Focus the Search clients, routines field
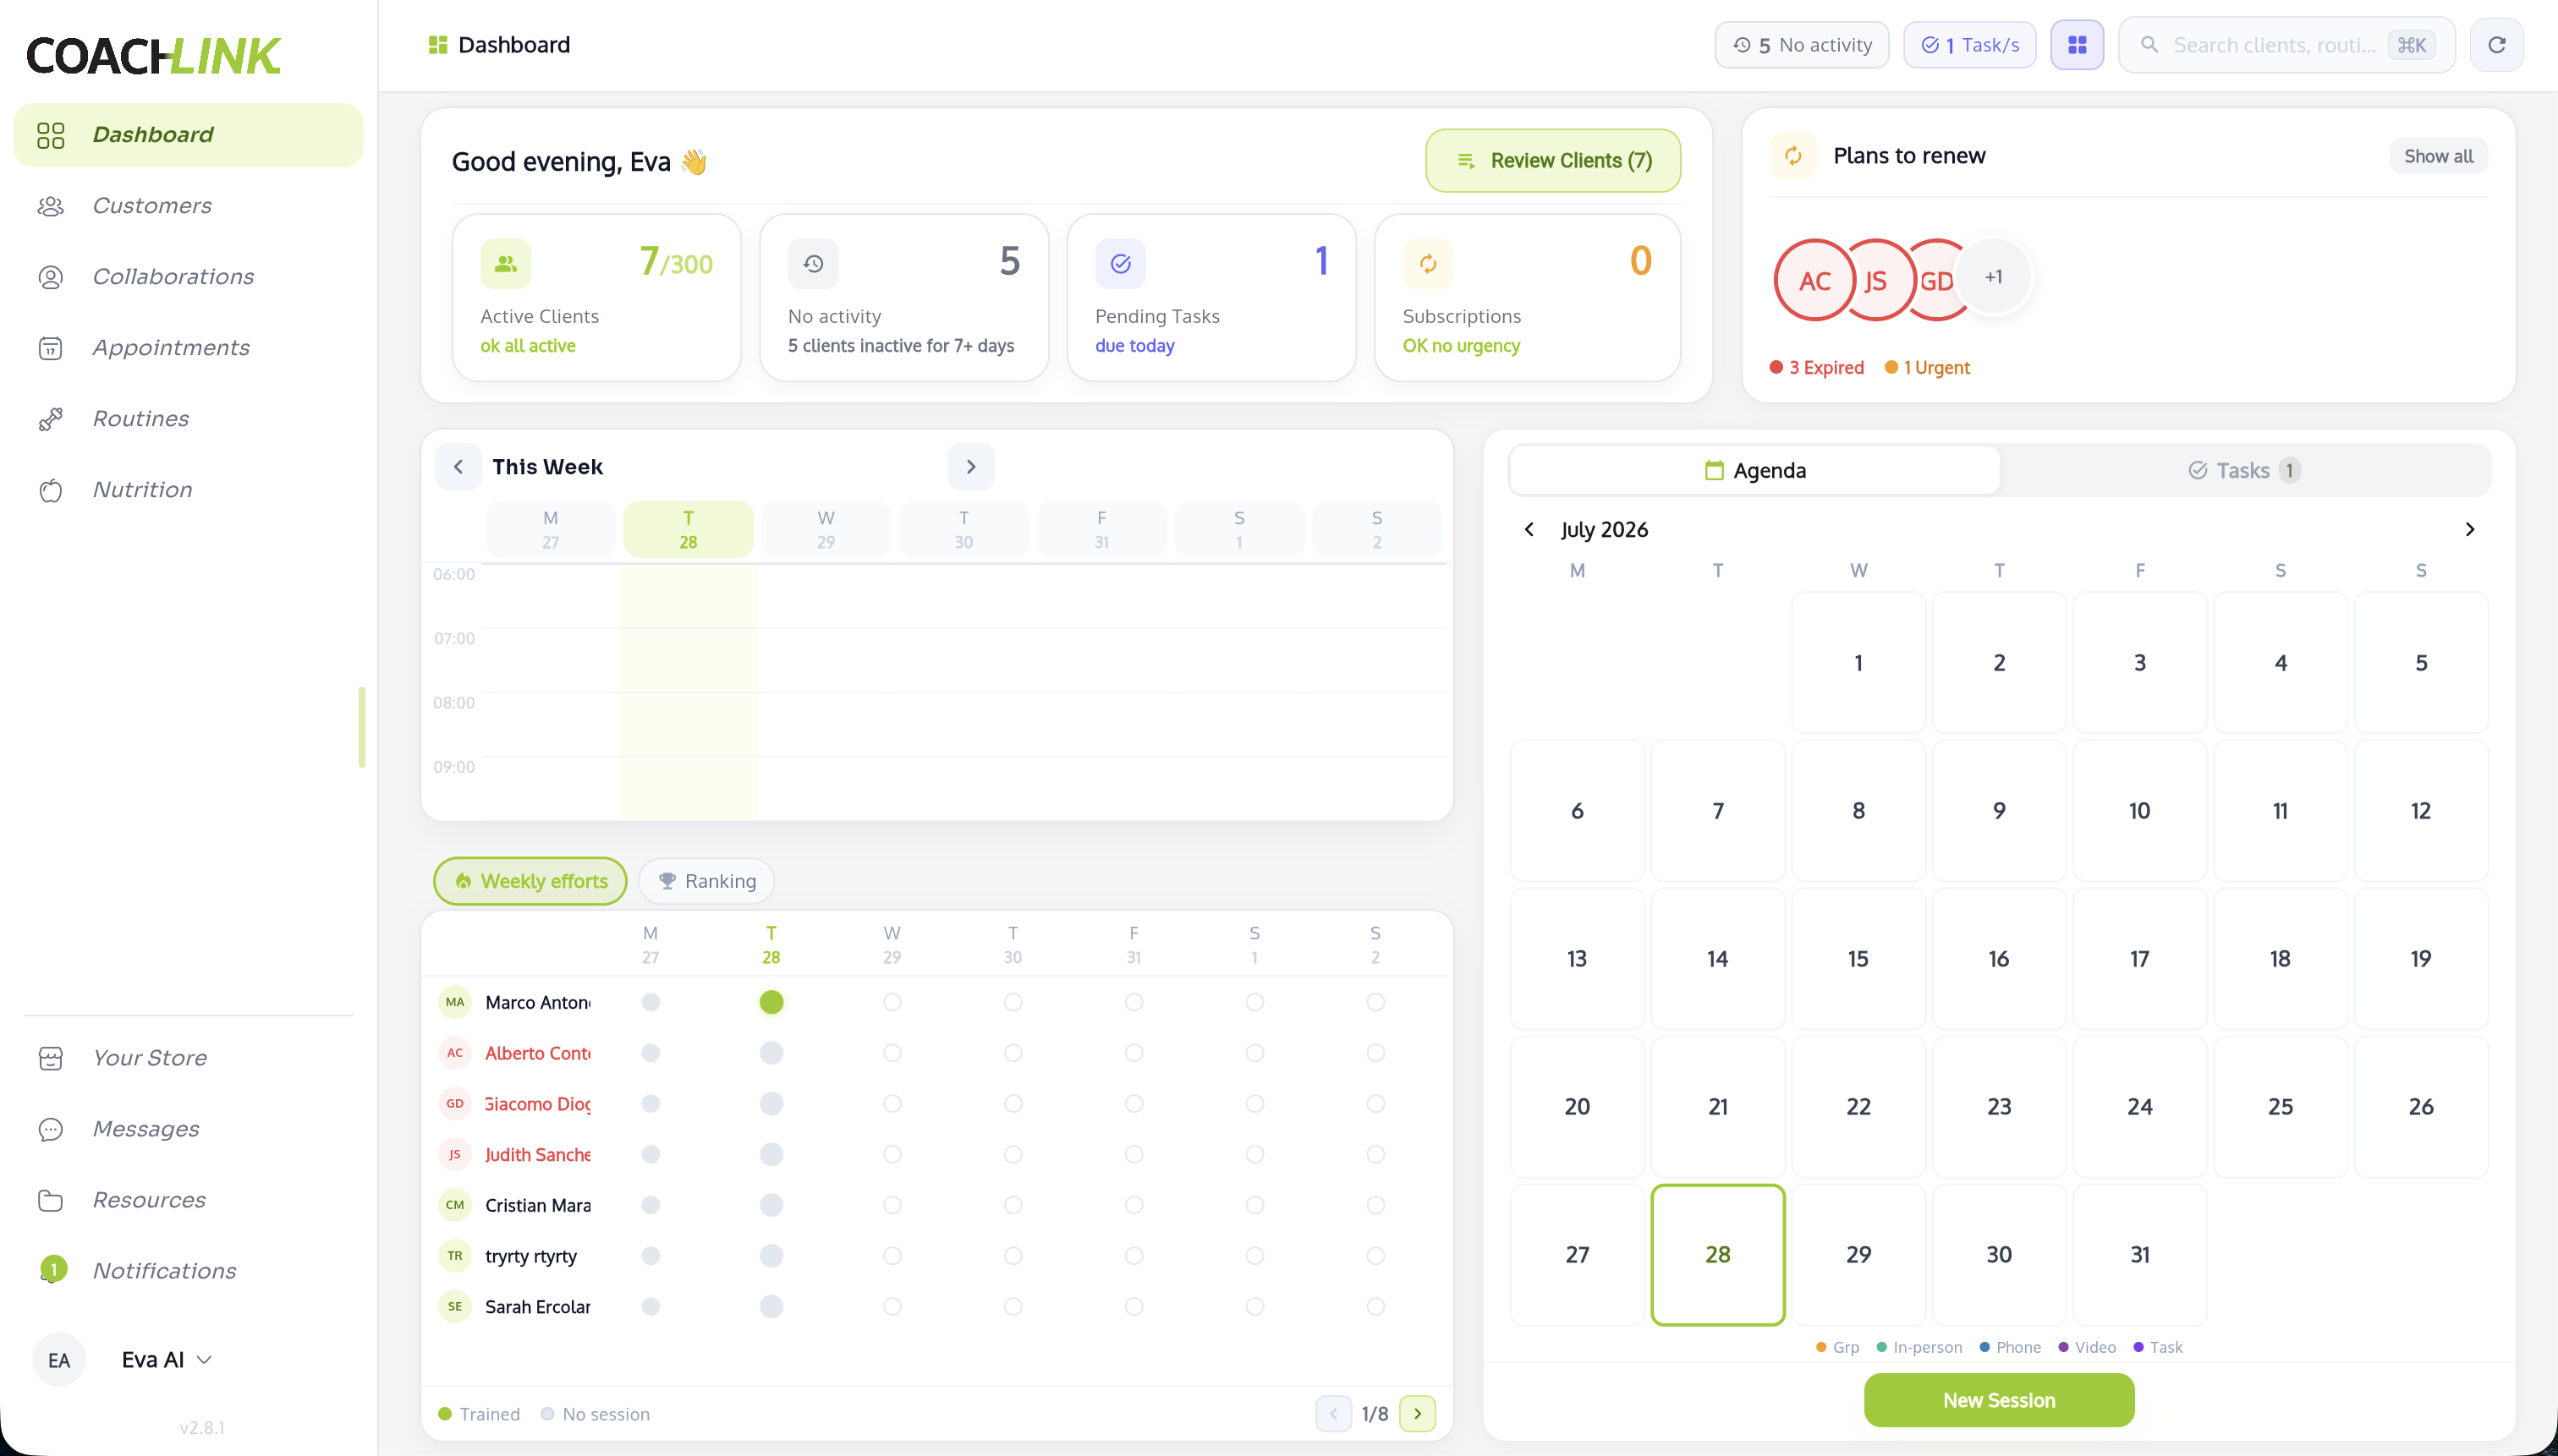 2286,45
